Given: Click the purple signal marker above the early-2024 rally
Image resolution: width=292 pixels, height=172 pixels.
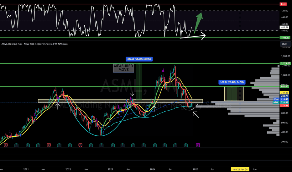Looking at the screenshot, I should (163, 70).
